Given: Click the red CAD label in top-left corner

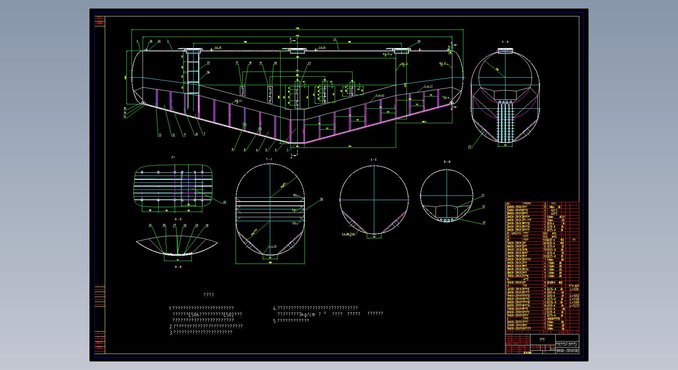Looking at the screenshot, I should pyautogui.click(x=99, y=22).
